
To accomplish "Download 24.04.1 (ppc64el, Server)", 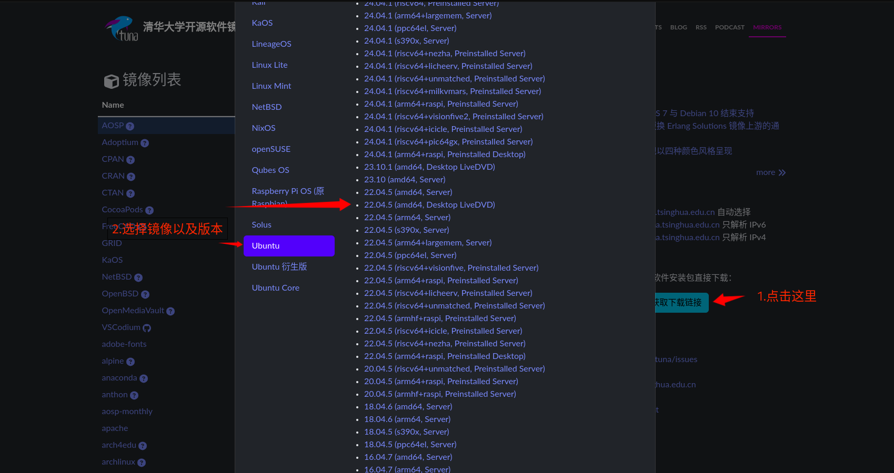I will pyautogui.click(x=410, y=28).
